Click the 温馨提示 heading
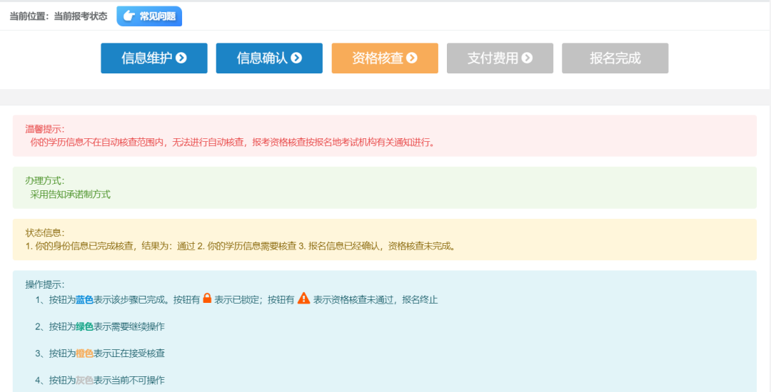Screen dimensions: 771x392 click(45, 129)
